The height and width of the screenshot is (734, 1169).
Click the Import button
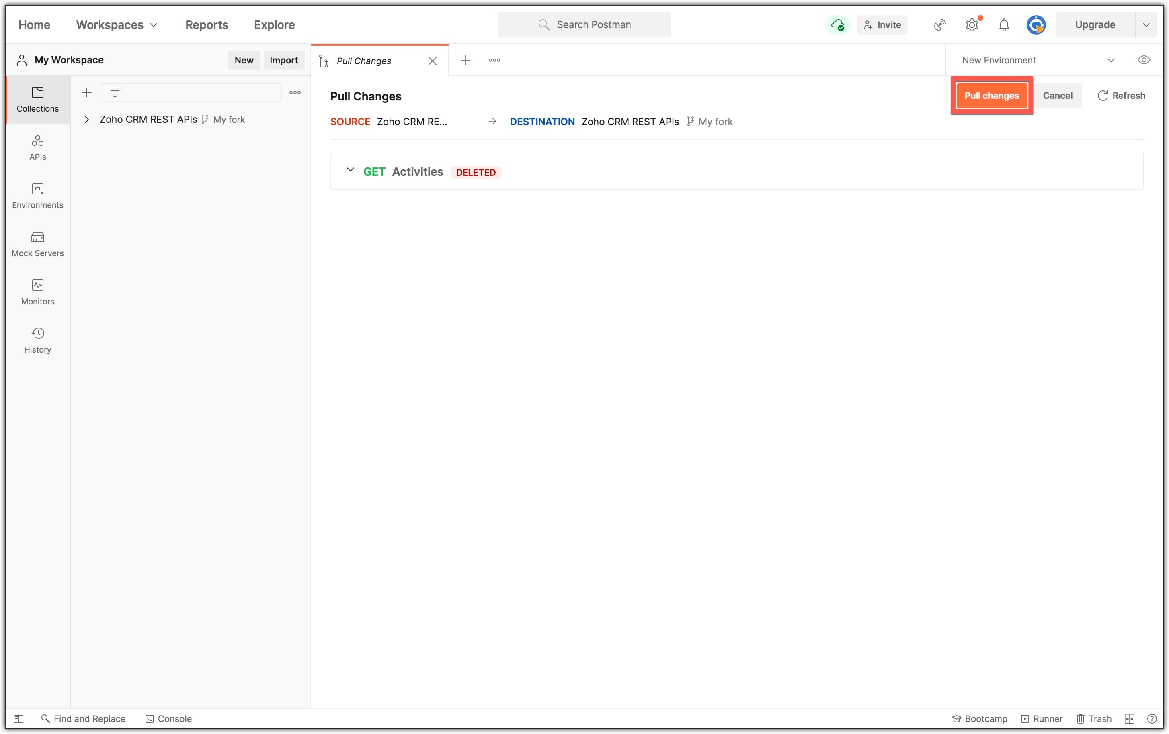284,60
